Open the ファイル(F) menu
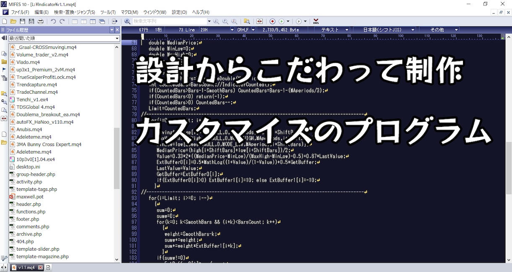 (20, 12)
